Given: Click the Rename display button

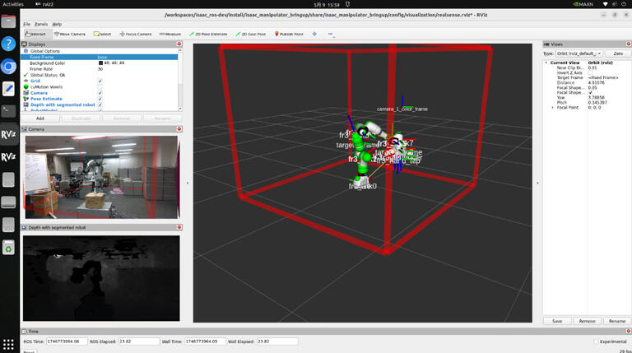Looking at the screenshot, I should coord(162,118).
